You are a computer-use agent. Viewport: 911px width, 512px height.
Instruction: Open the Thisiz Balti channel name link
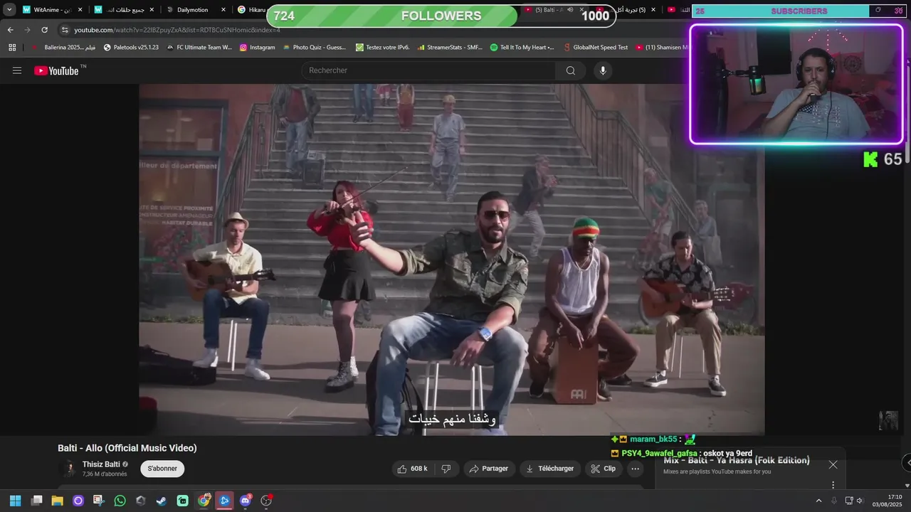click(101, 464)
